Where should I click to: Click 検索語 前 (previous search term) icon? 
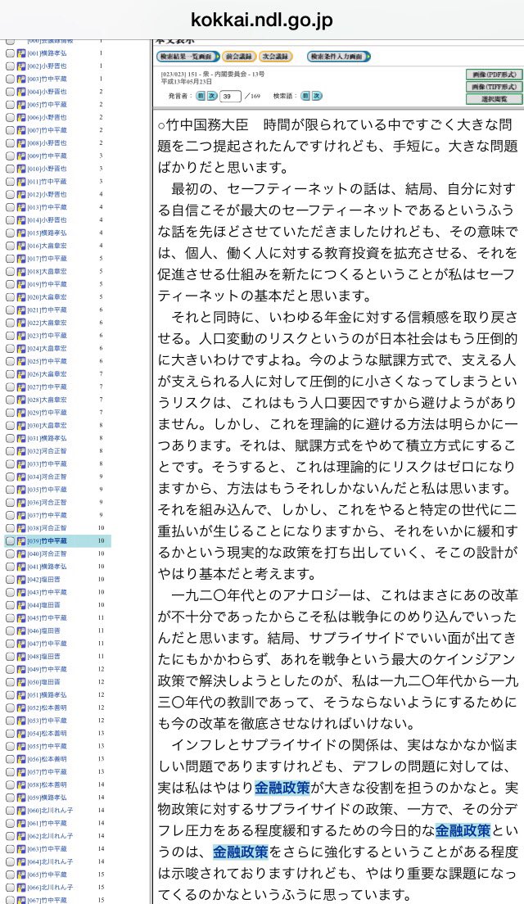pos(305,96)
